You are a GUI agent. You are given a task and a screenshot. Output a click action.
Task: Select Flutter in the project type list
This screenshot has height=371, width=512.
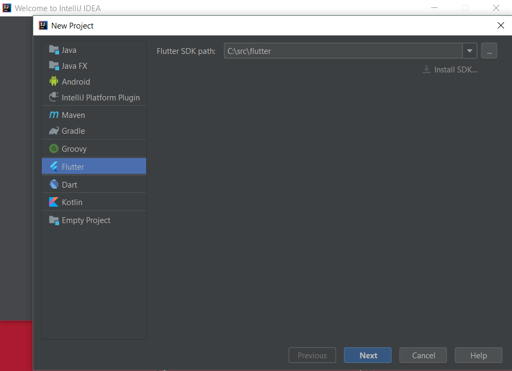tap(73, 167)
